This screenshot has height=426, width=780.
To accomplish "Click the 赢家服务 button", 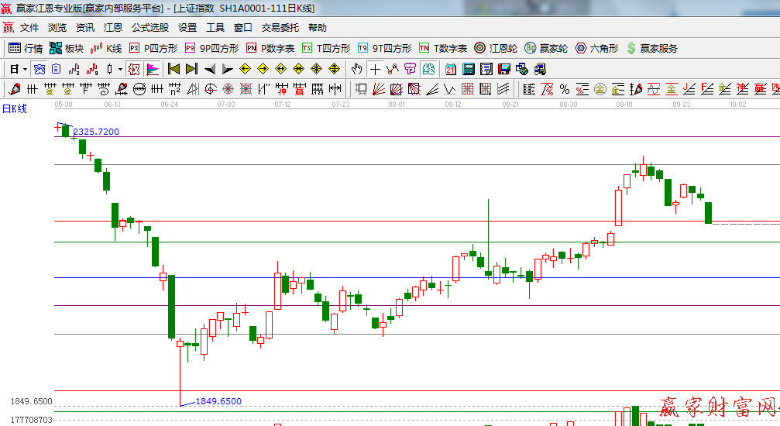I will click(x=651, y=48).
